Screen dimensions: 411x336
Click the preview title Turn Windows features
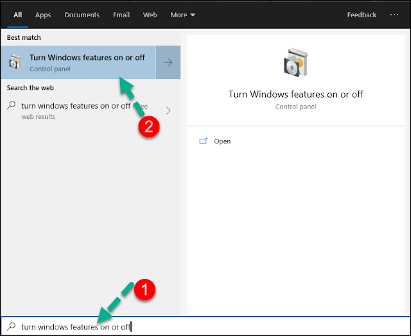[x=295, y=94]
